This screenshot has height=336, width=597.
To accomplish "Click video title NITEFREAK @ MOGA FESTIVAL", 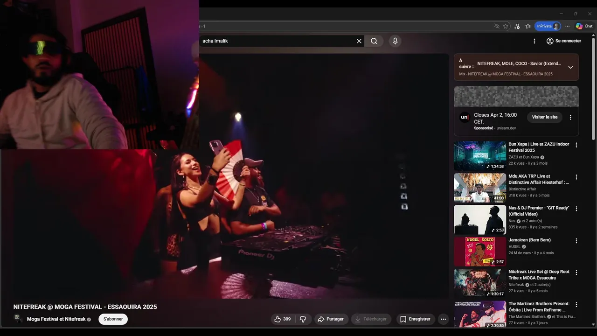I will pos(85,307).
